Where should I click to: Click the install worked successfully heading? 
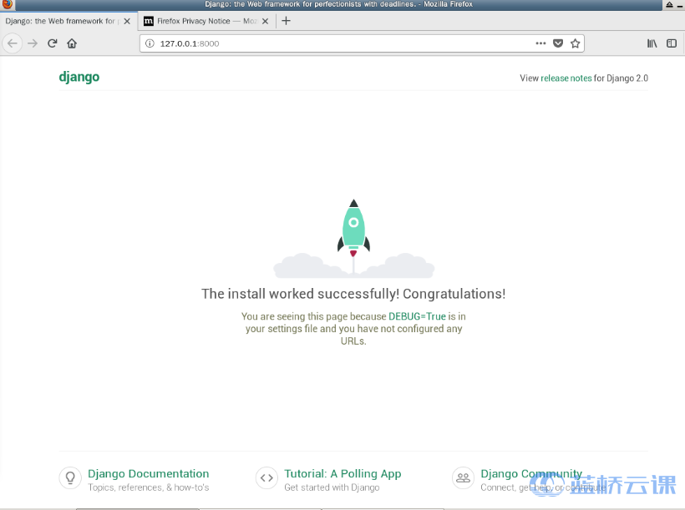point(353,294)
